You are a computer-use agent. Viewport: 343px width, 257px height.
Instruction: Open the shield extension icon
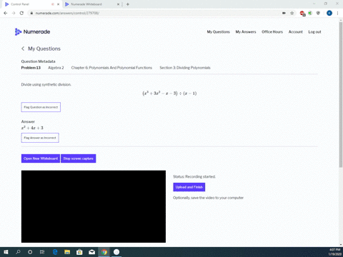point(318,13)
